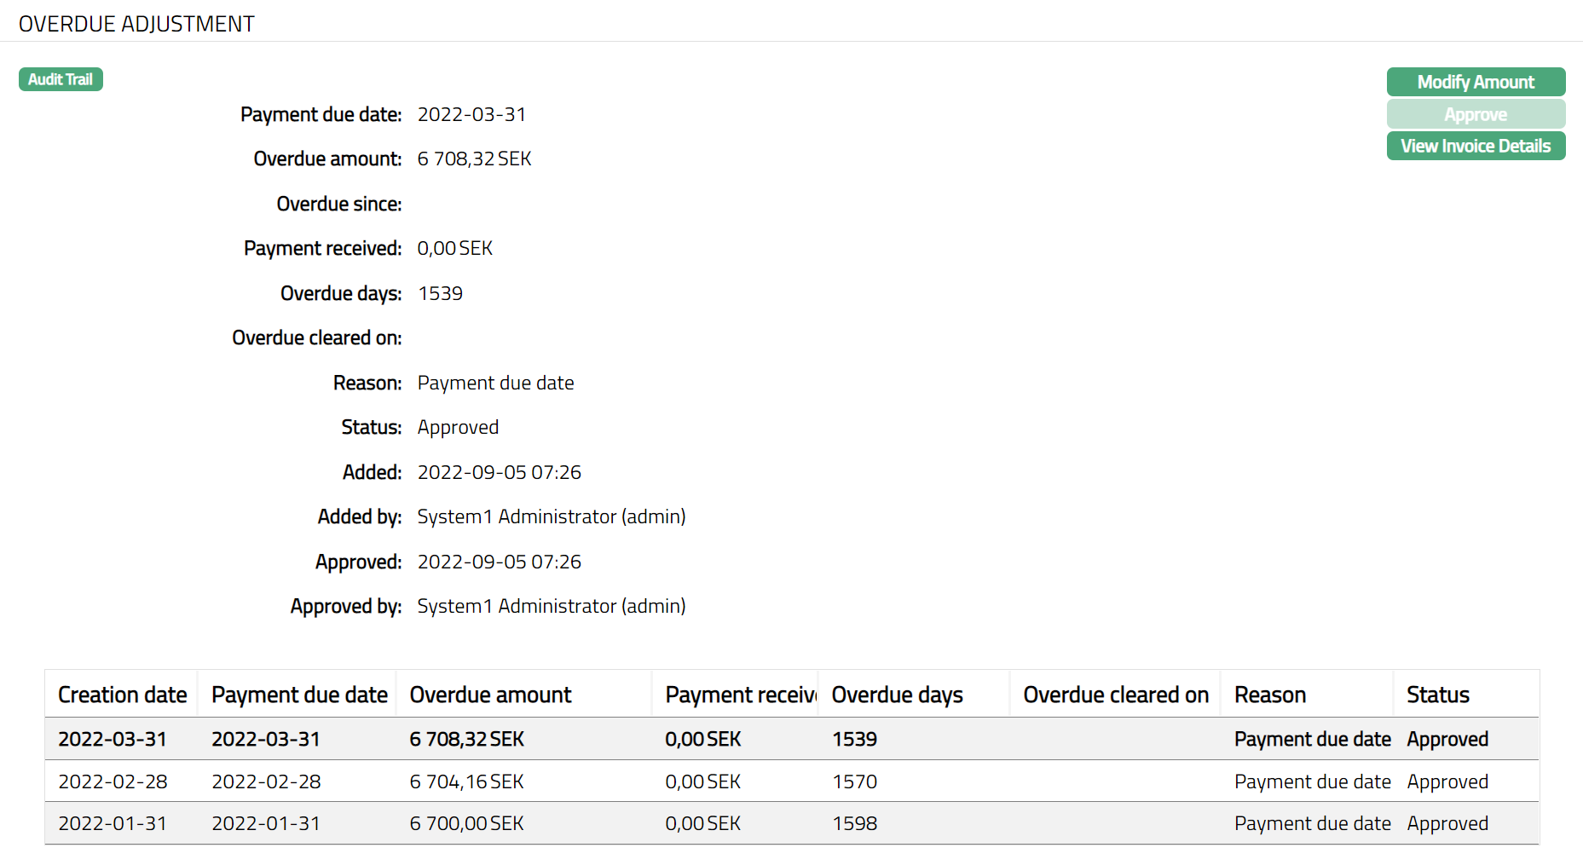Sort table by Overdue amount header
Screen dimensions: 1583x865
[490, 695]
